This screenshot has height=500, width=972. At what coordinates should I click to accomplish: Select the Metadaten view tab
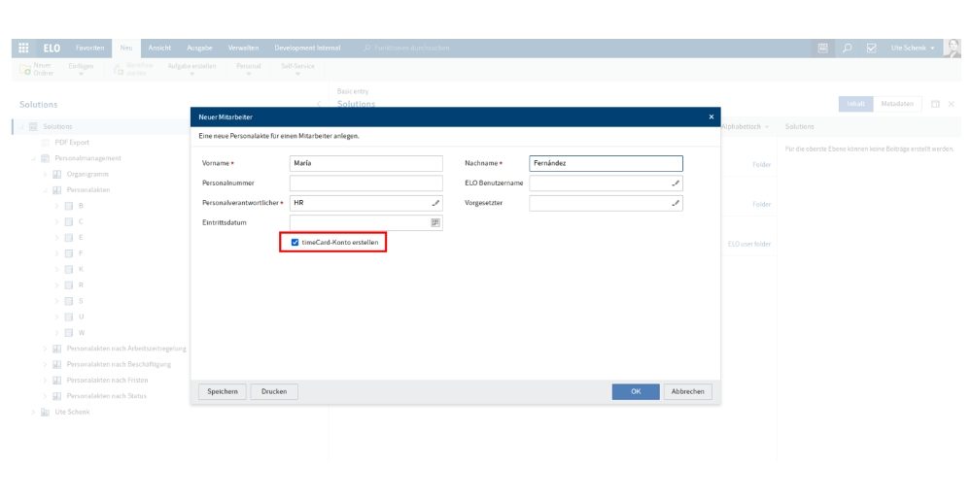pyautogui.click(x=897, y=104)
